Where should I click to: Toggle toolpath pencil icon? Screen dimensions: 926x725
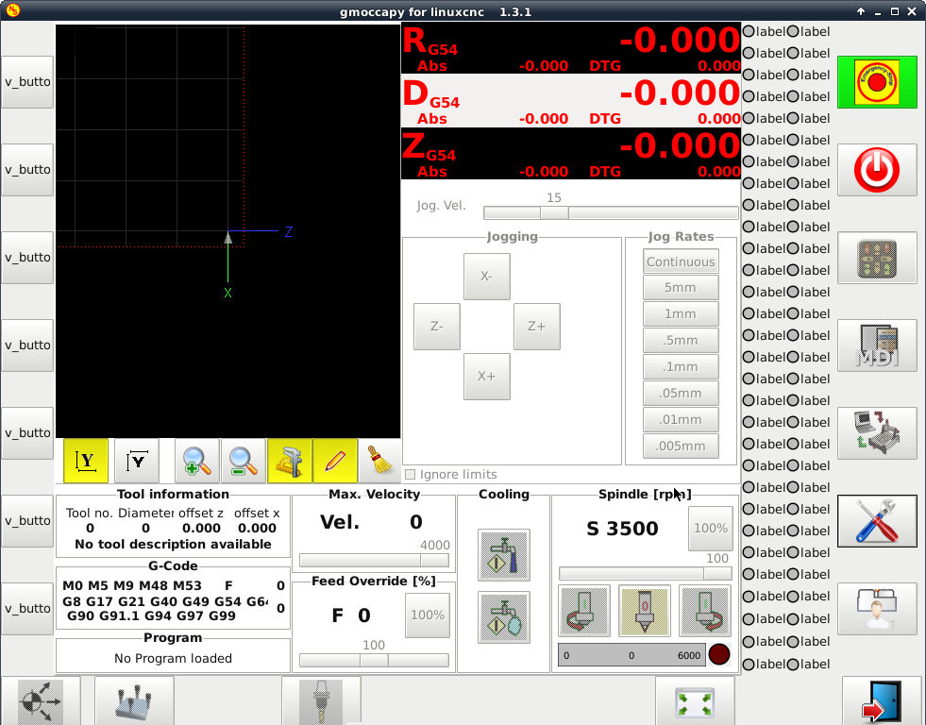click(x=335, y=461)
